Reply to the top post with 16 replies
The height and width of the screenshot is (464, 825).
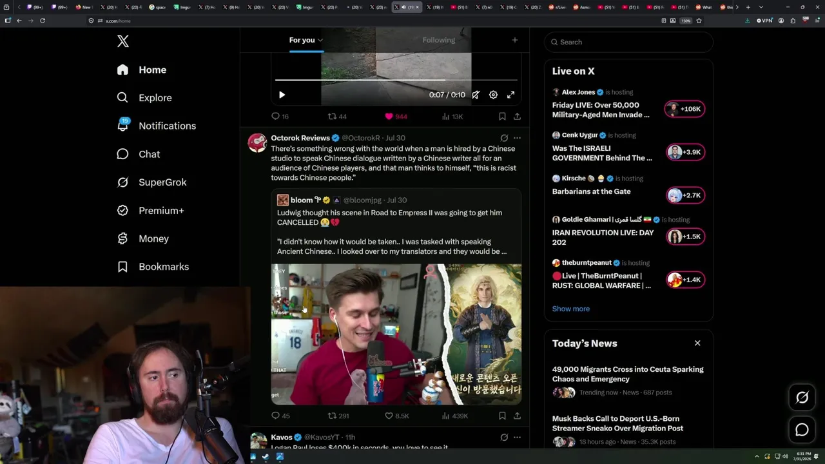click(280, 117)
